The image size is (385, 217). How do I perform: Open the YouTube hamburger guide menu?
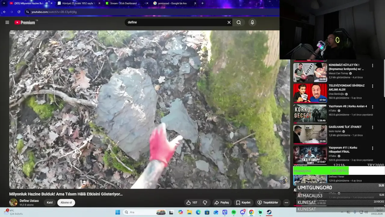point(7,22)
